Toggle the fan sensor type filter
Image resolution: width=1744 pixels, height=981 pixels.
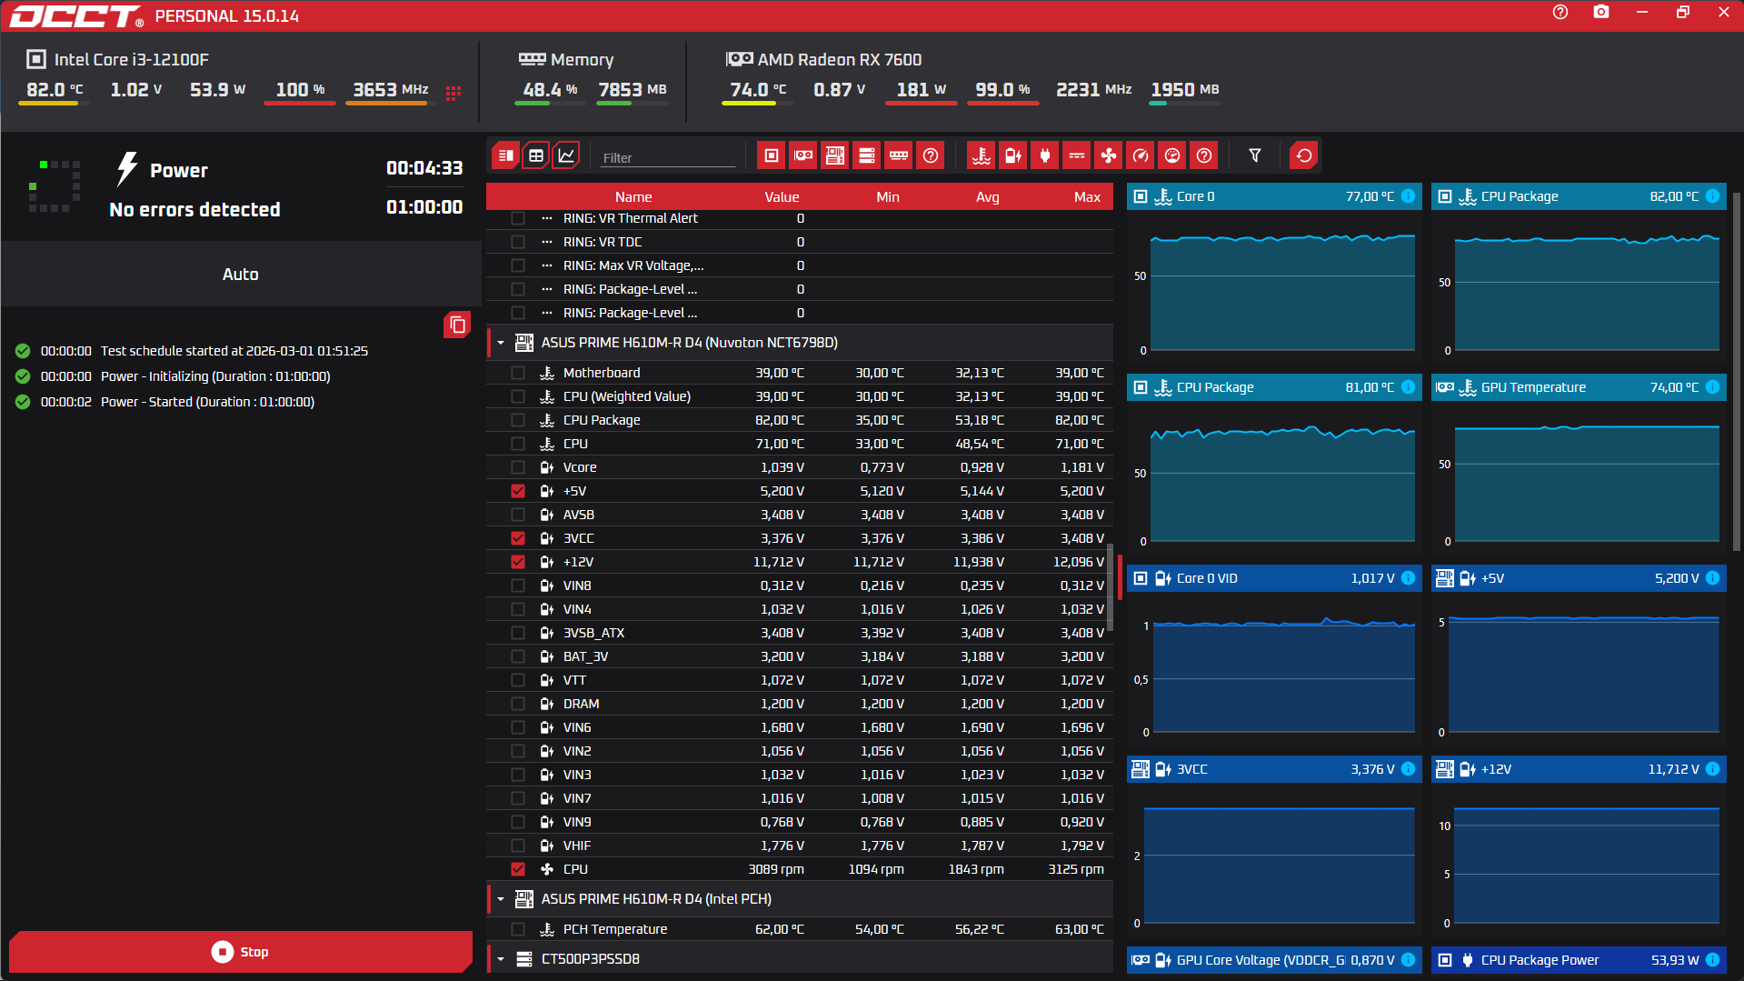click(x=1109, y=155)
